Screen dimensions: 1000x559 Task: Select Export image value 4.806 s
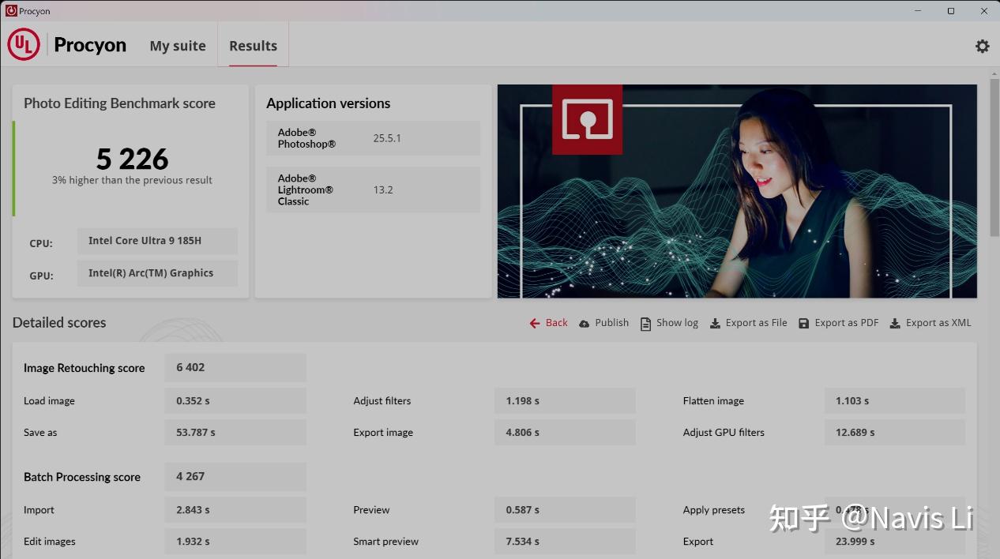(565, 433)
